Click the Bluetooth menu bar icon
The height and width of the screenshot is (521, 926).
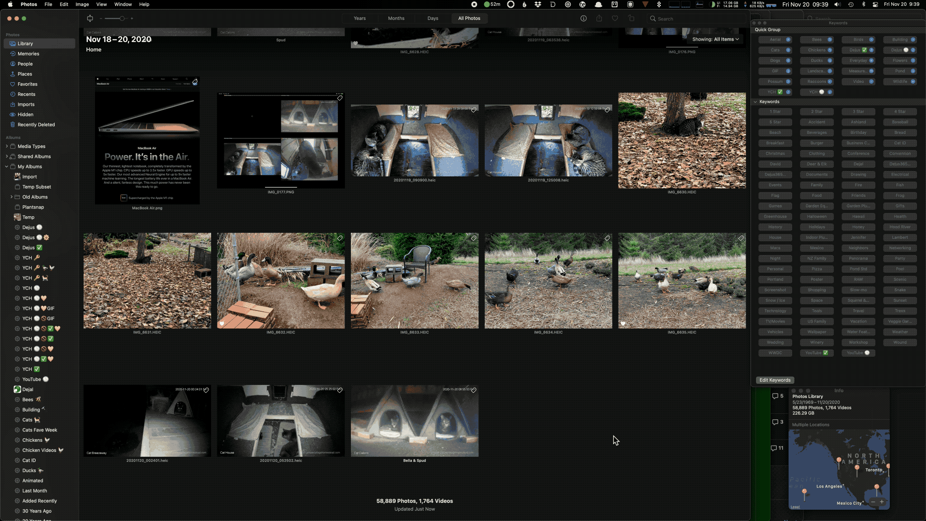tap(863, 5)
